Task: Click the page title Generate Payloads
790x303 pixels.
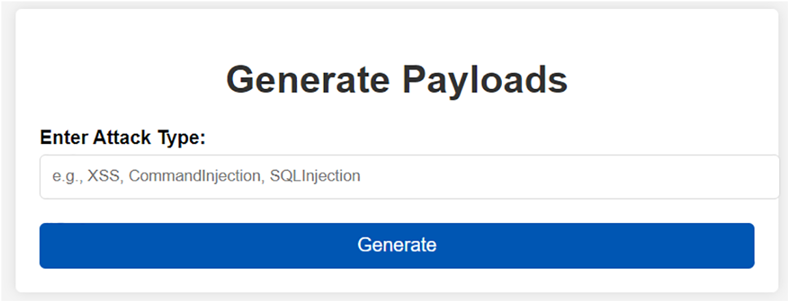Action: click(x=397, y=79)
